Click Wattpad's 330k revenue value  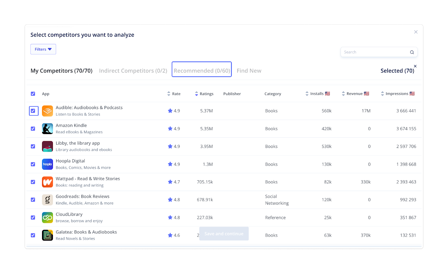[366, 182]
